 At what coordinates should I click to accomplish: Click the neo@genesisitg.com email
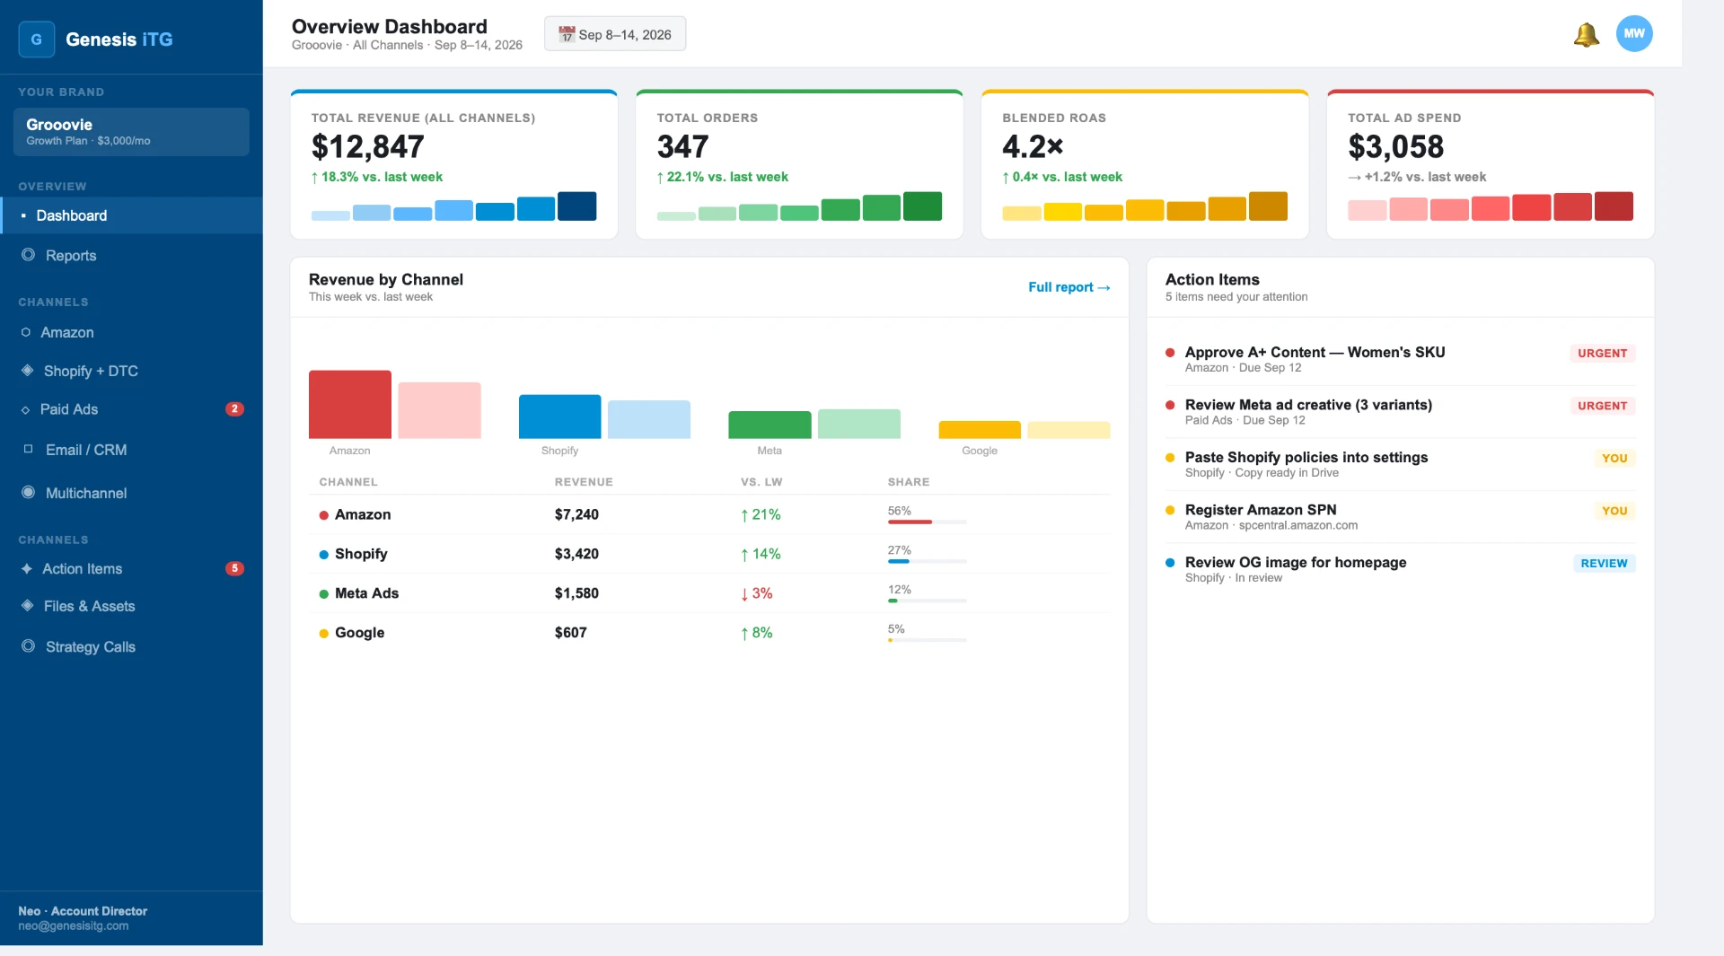pos(74,926)
